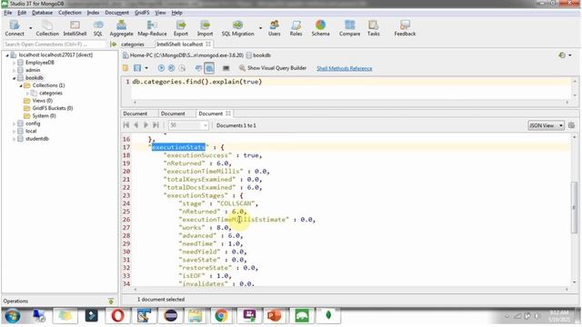Open the Compare tool
The image size is (582, 327).
point(349,28)
